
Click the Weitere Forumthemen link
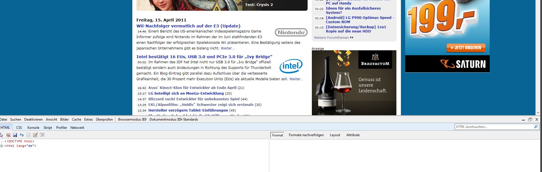tap(331, 38)
